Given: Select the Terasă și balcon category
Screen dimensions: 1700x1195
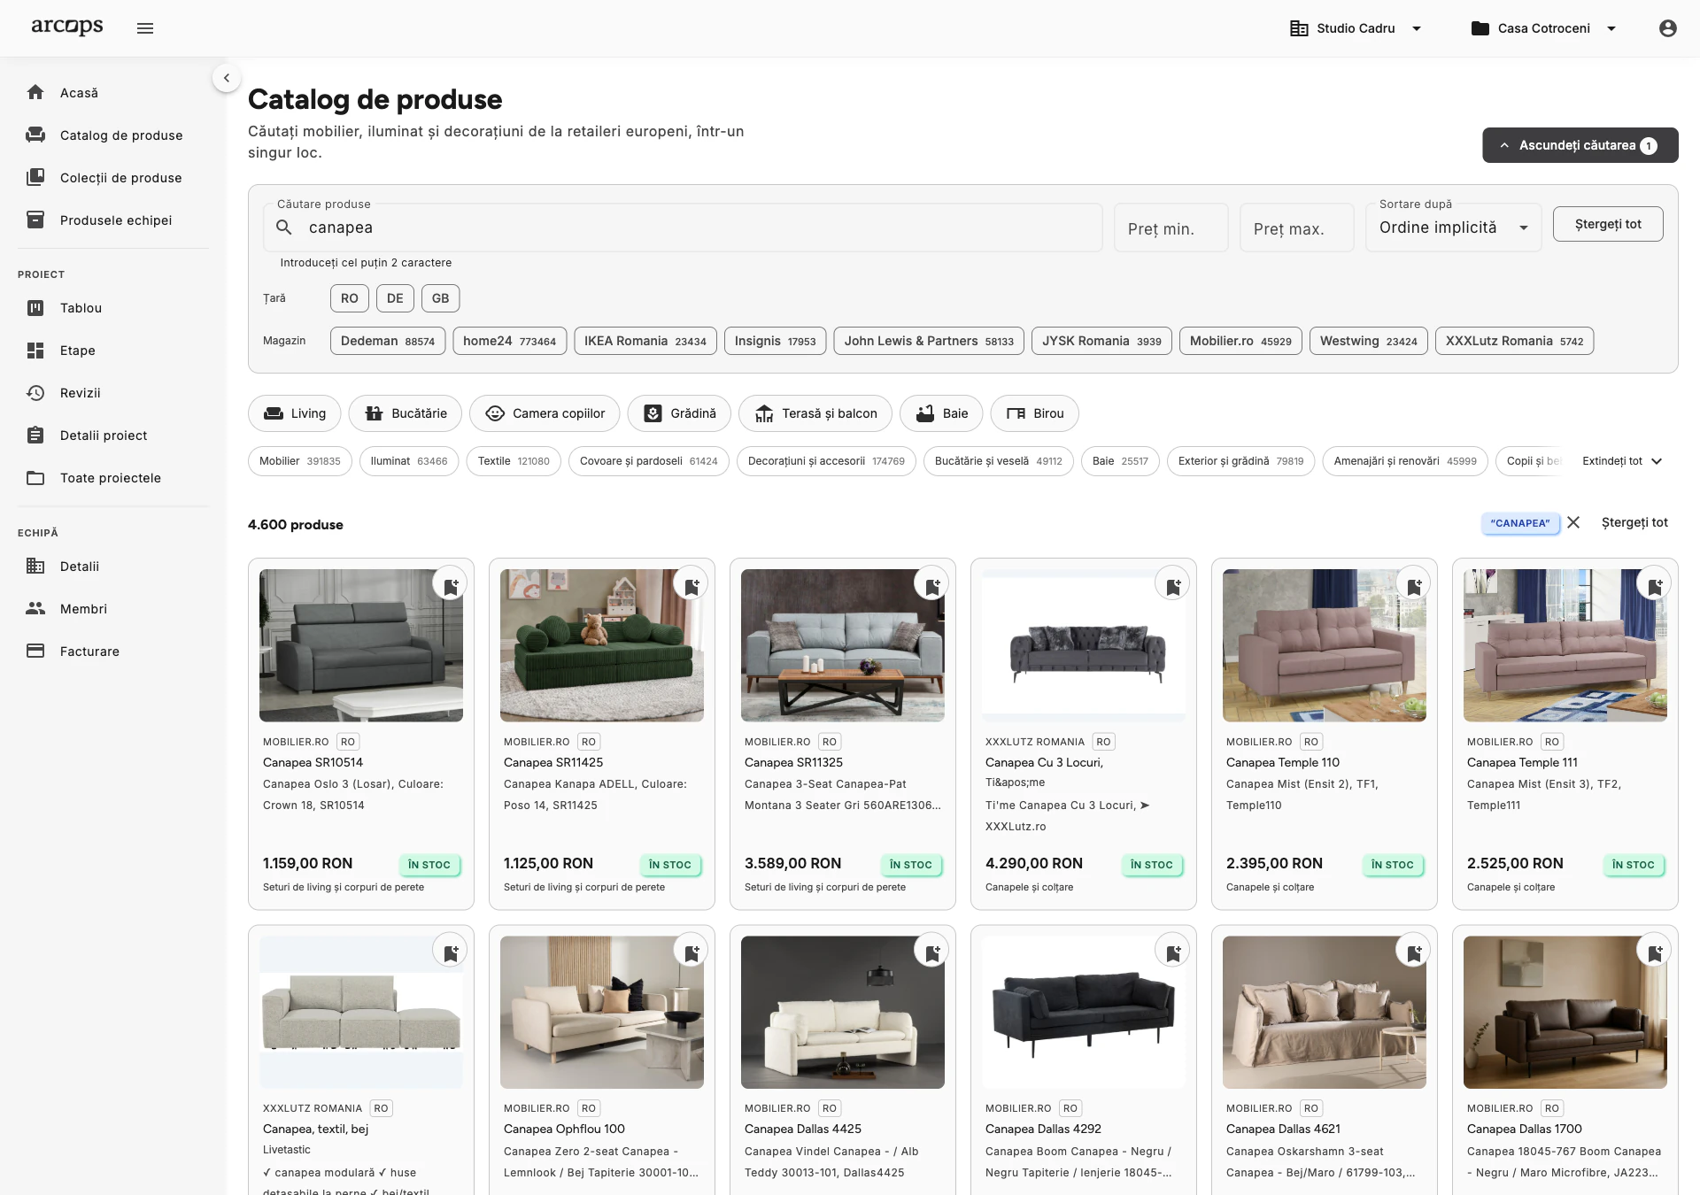Looking at the screenshot, I should [x=815, y=413].
